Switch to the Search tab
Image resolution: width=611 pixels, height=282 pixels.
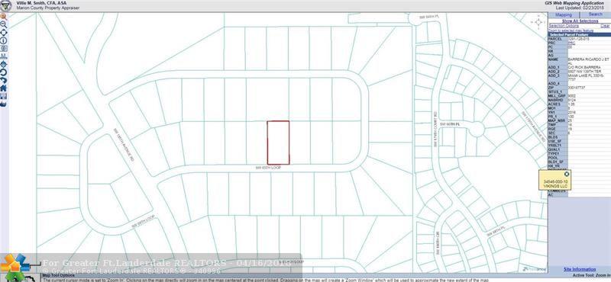[x=596, y=14]
